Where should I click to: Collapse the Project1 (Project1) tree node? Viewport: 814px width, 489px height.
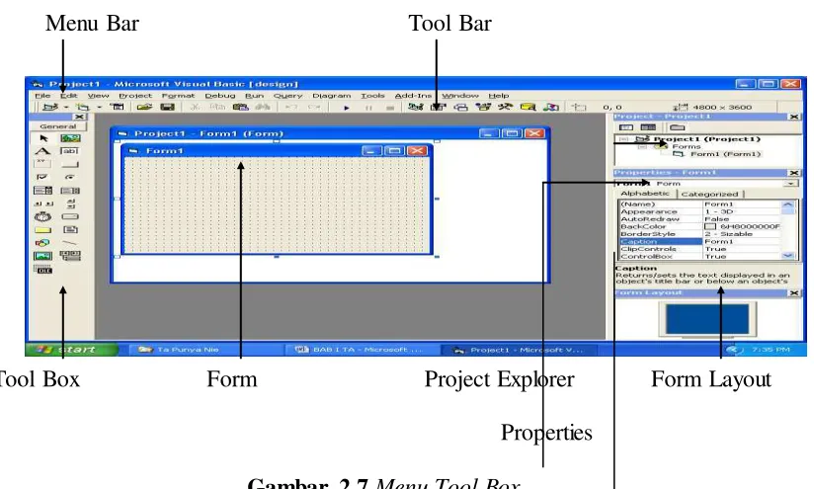(x=624, y=139)
